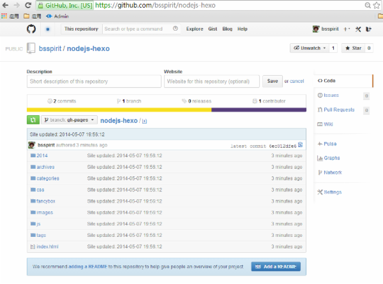
Task: Focus the short description input field
Action: 94,82
